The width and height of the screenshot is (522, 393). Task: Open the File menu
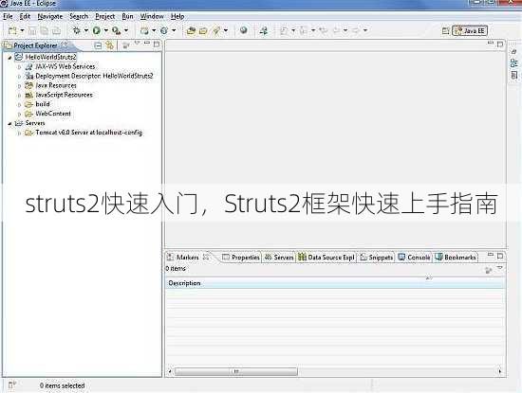[8, 16]
